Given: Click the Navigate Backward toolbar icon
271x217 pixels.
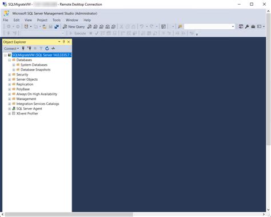Looking at the screenshot, I should coord(9,26).
